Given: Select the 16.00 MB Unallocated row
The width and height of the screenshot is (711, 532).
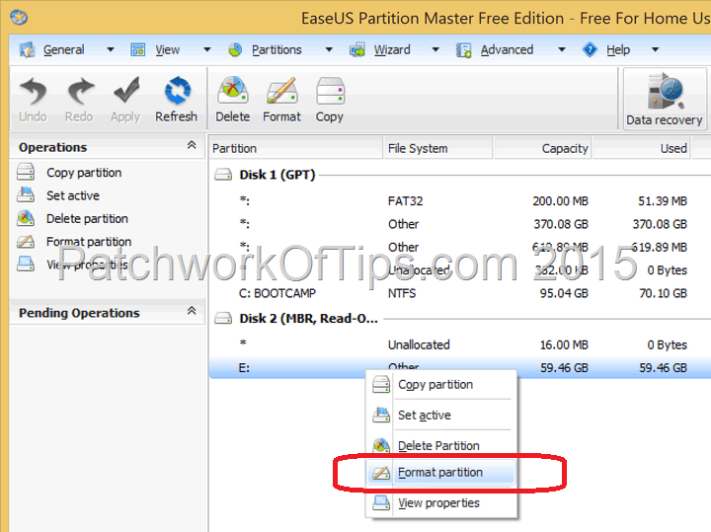Looking at the screenshot, I should (460, 344).
